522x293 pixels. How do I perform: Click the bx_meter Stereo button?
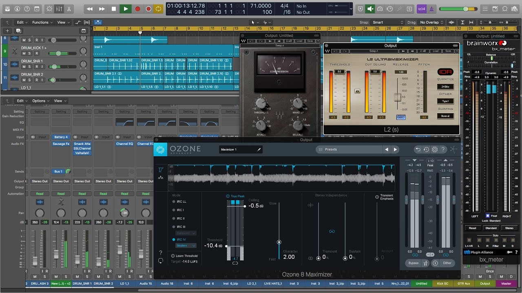pyautogui.click(x=509, y=228)
